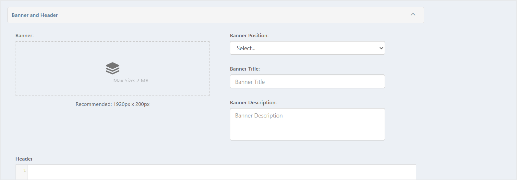Focus the Banner Title input field
This screenshot has width=517, height=180.
click(307, 82)
